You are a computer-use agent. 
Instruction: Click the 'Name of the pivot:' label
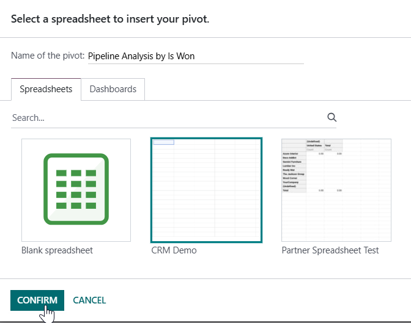coord(48,56)
